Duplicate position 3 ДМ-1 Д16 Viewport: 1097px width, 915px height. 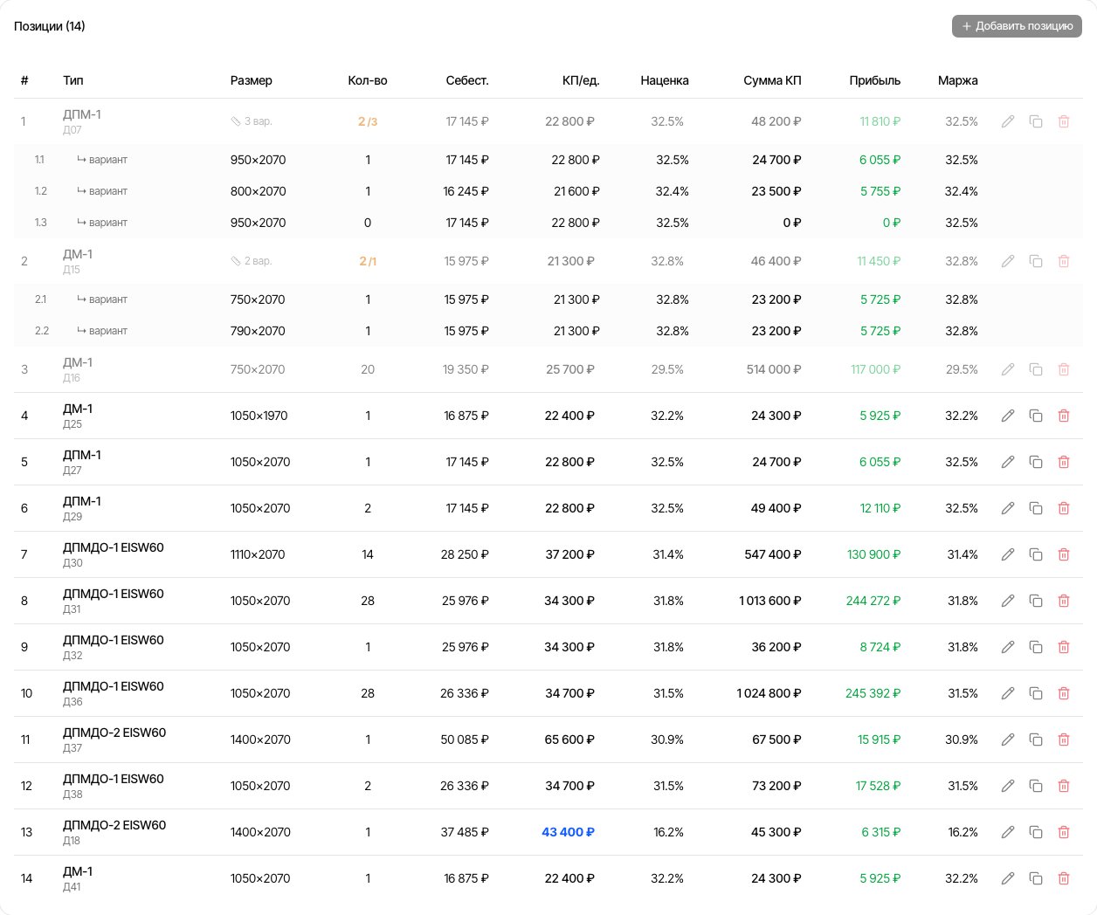click(x=1036, y=369)
